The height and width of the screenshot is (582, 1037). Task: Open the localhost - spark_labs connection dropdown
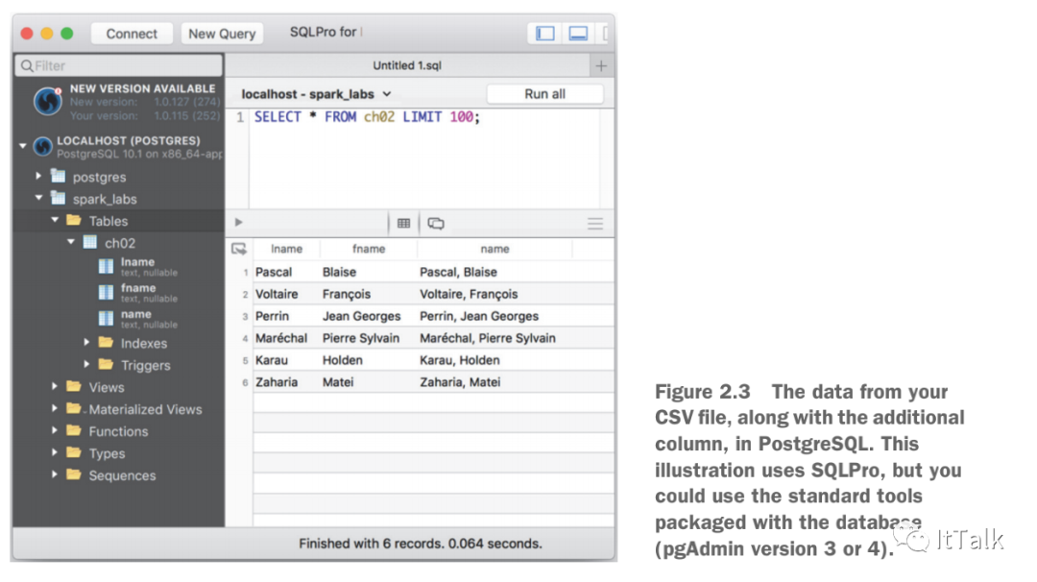(x=316, y=94)
